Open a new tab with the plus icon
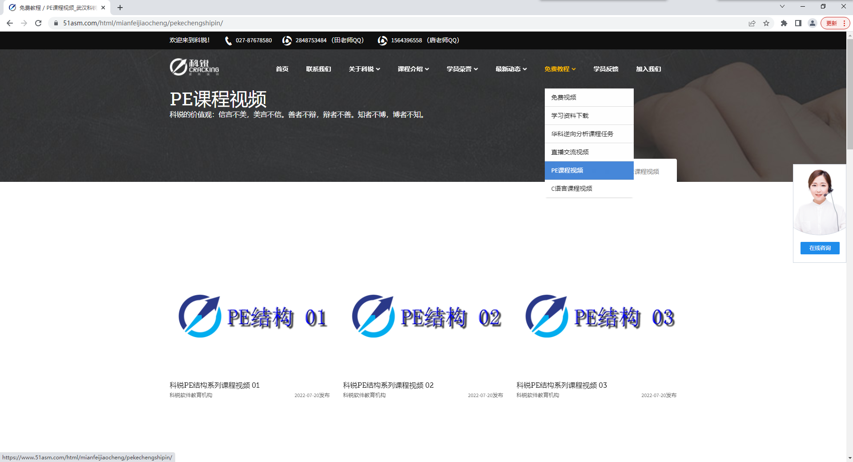The image size is (853, 462). (120, 8)
